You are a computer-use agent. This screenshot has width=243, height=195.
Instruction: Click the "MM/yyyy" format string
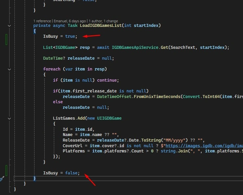coord(174,140)
